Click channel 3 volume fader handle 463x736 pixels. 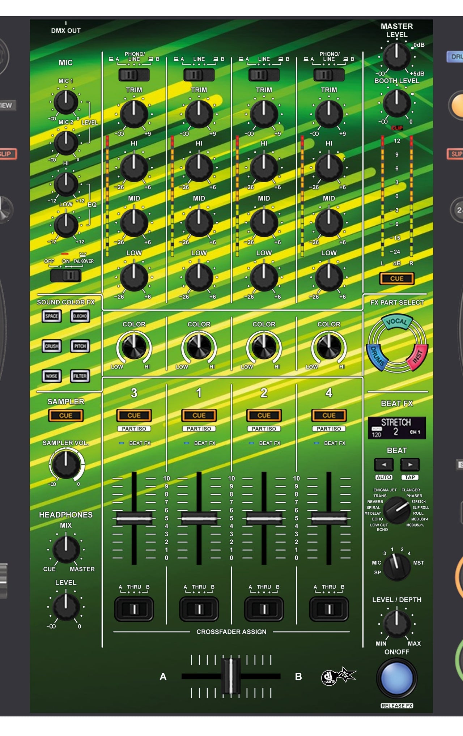point(134,518)
